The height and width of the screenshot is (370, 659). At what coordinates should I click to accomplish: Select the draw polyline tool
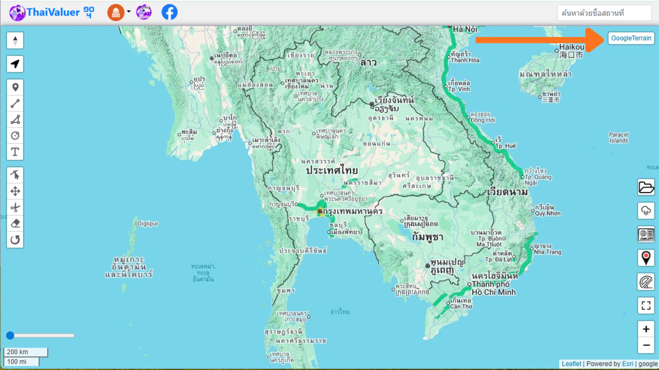tap(15, 103)
